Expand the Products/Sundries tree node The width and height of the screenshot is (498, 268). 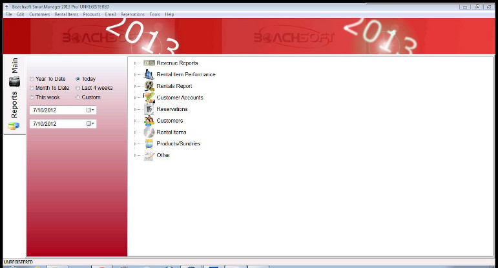[135, 144]
